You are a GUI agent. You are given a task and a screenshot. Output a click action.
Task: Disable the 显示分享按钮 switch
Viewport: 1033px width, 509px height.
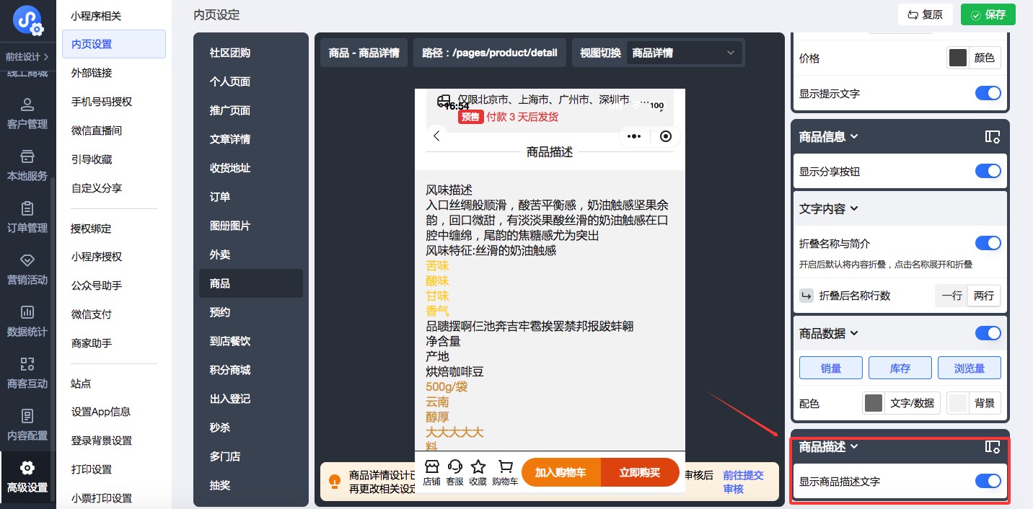[988, 172]
